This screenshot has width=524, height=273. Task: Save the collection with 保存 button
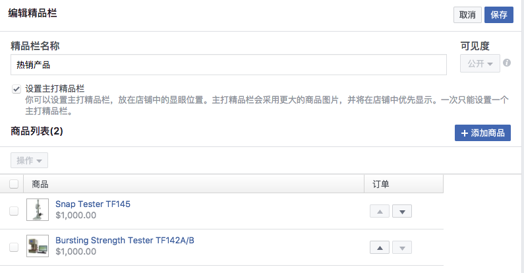pos(498,15)
